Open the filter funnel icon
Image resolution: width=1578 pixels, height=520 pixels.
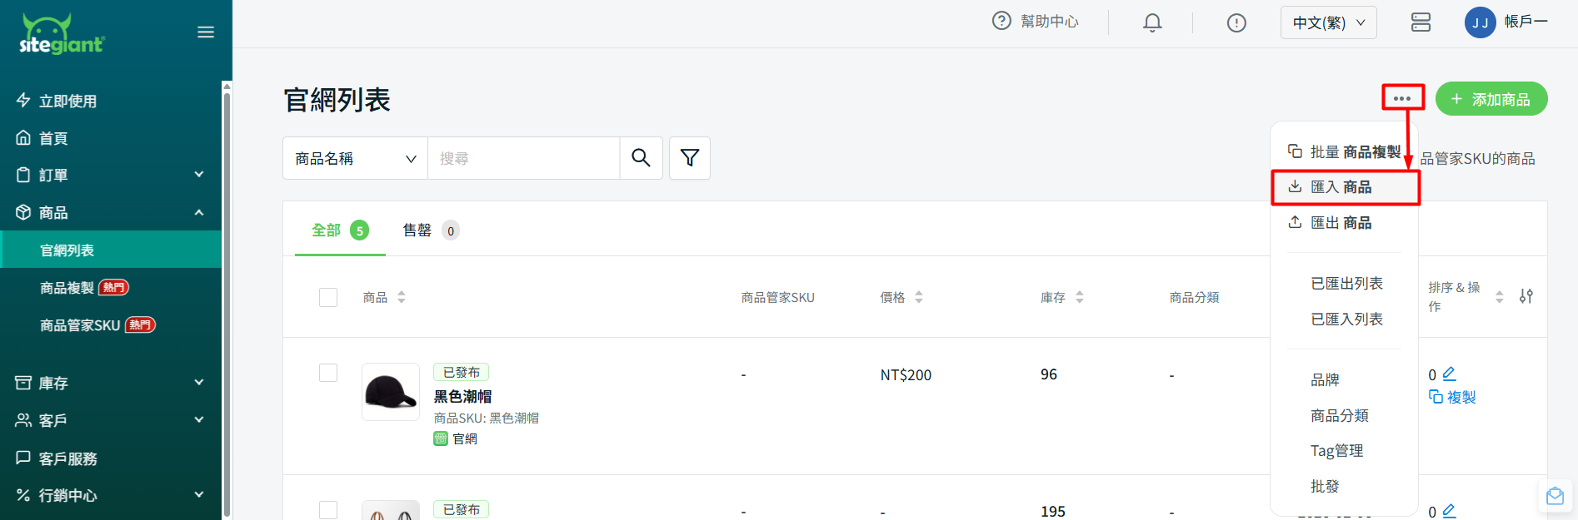click(x=690, y=158)
